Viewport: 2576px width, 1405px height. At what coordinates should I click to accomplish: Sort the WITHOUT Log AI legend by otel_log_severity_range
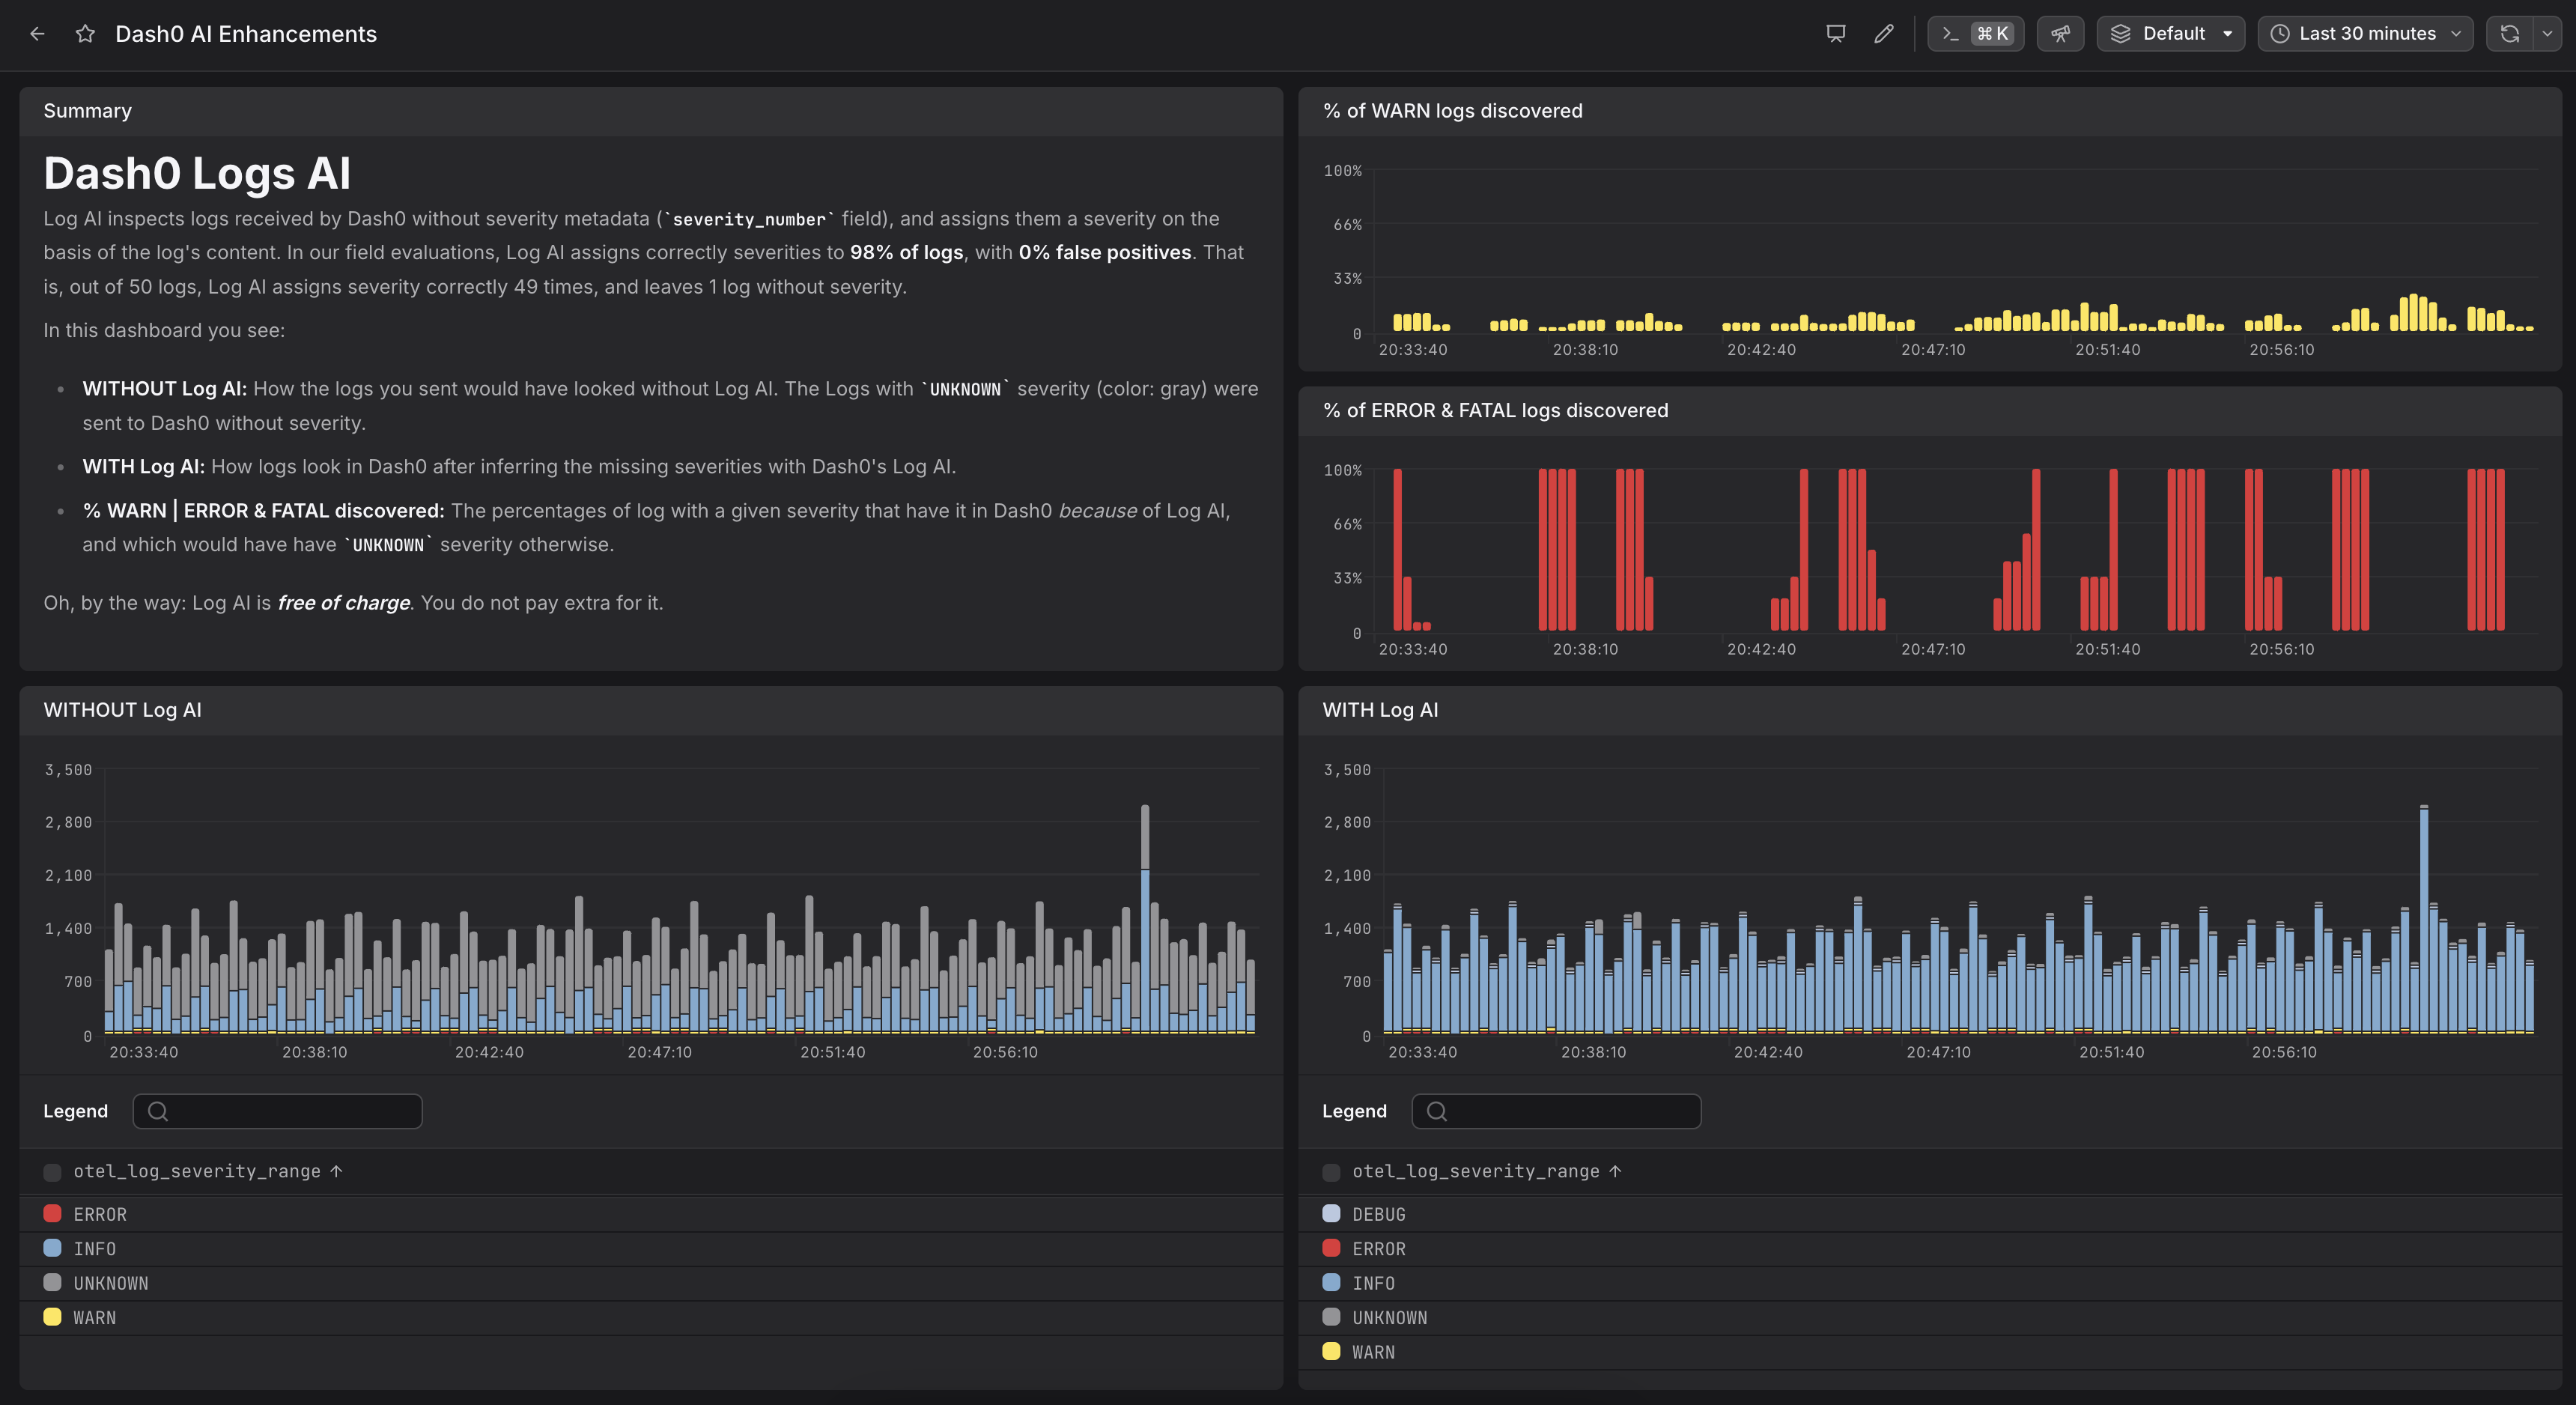click(x=197, y=1171)
